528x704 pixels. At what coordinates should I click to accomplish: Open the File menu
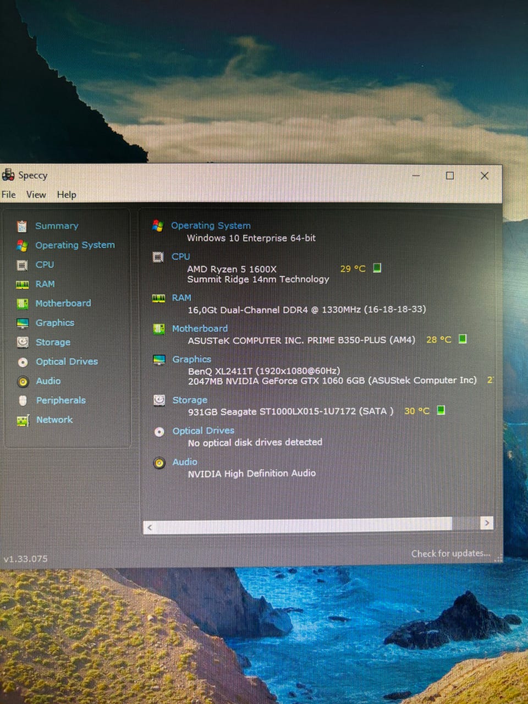[9, 195]
